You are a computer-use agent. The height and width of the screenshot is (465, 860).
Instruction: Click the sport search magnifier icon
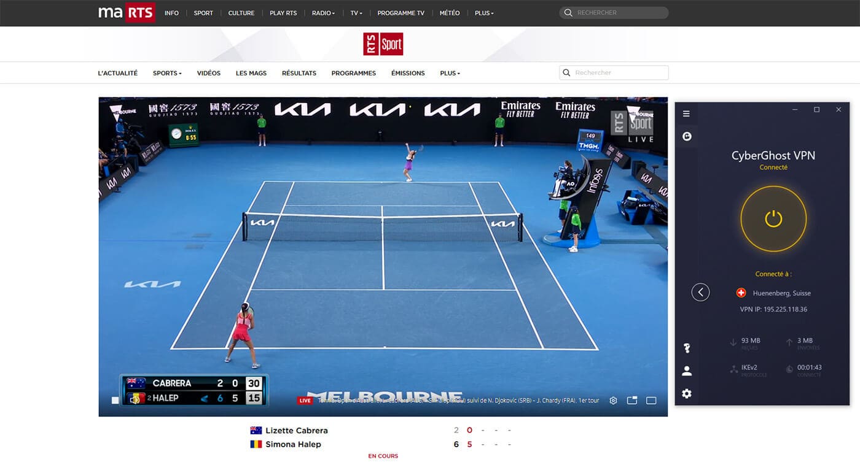pyautogui.click(x=566, y=72)
